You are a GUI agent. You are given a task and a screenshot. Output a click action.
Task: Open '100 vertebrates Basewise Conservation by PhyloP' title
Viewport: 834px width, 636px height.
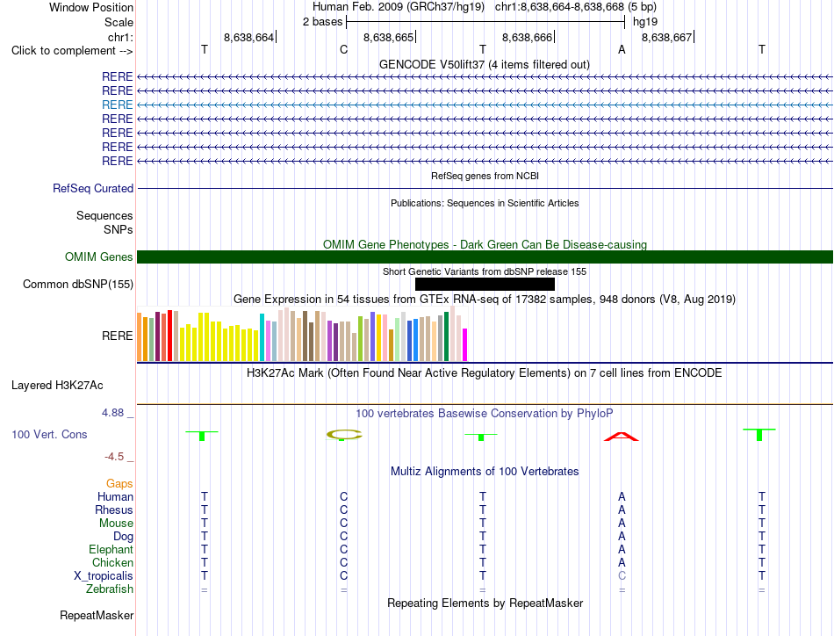[485, 413]
